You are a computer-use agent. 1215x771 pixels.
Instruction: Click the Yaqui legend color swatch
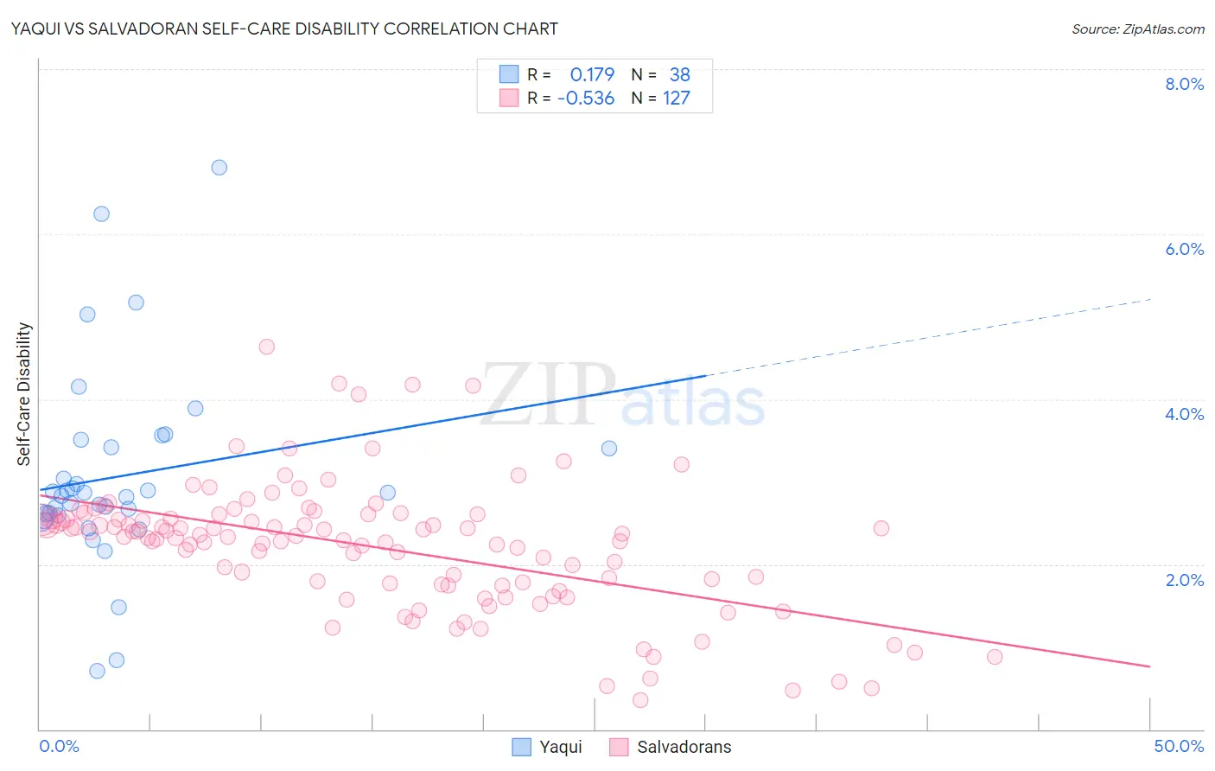[521, 747]
